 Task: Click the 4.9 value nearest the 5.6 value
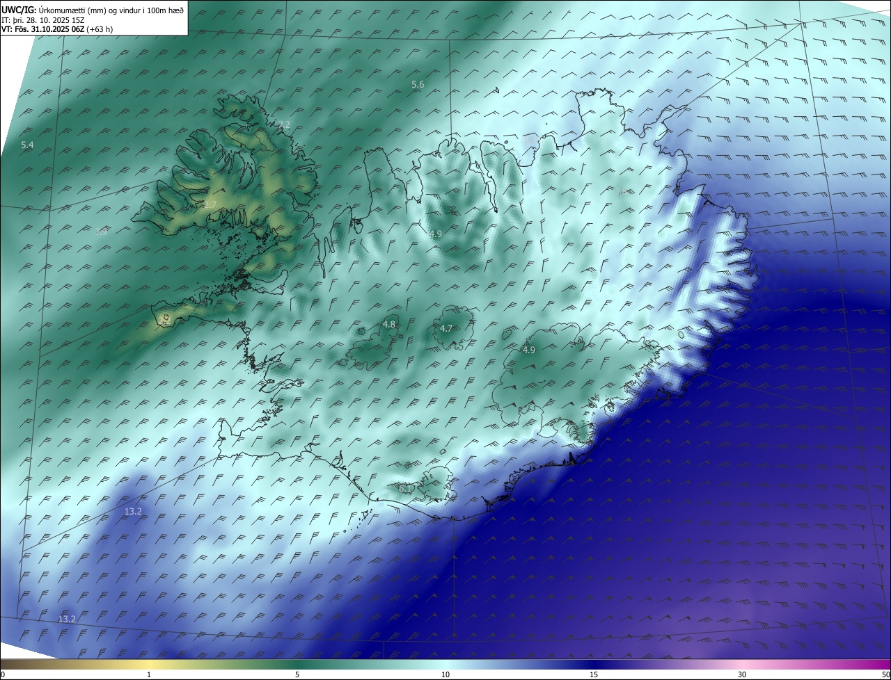pyautogui.click(x=435, y=234)
